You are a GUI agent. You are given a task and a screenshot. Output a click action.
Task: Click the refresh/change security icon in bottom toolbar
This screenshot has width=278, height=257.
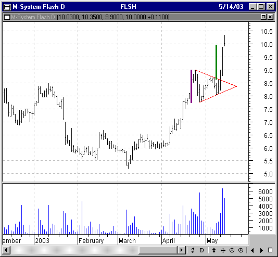193,250
